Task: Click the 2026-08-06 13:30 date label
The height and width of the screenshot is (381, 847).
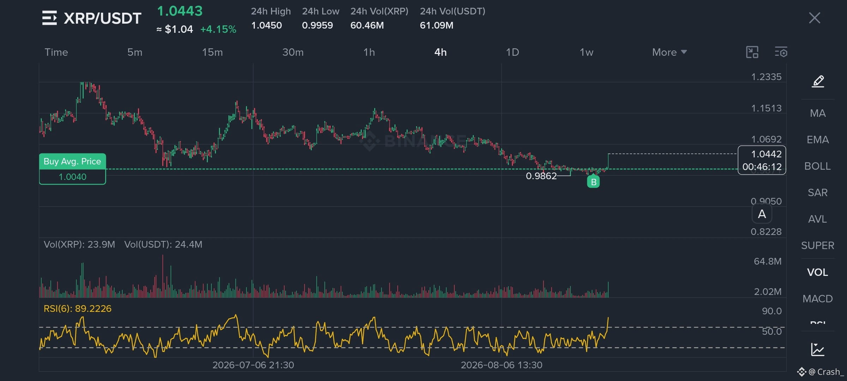Action: (x=501, y=365)
